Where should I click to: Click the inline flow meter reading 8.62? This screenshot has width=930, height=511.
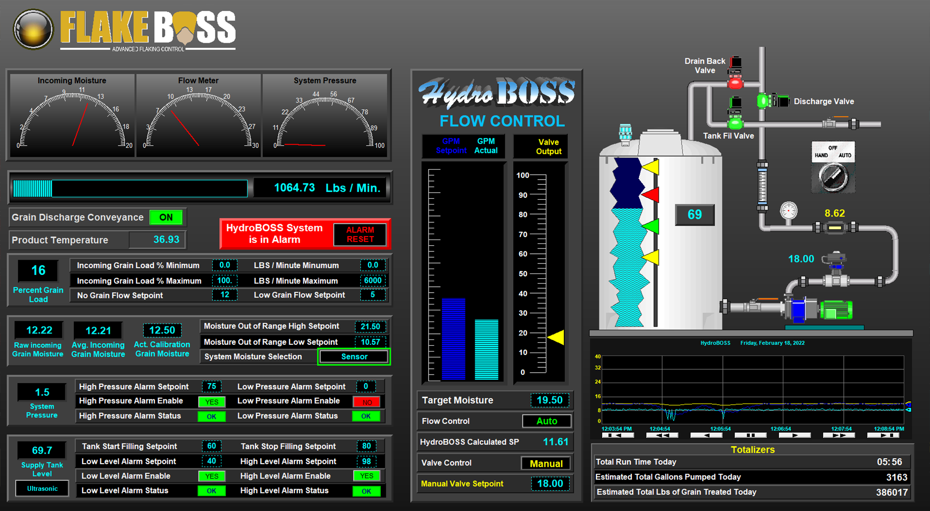pos(835,228)
